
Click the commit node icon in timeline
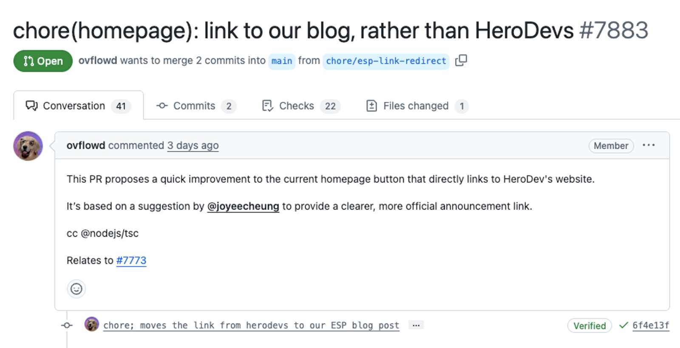(67, 325)
